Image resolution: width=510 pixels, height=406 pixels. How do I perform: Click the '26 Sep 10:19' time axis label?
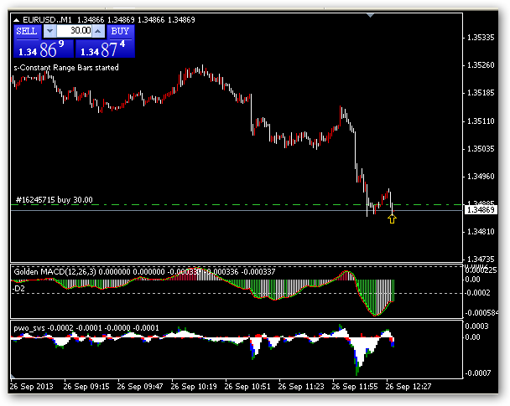[x=194, y=387]
